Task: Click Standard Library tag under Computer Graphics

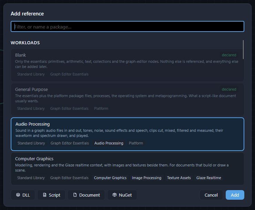Action: [x=31, y=178]
